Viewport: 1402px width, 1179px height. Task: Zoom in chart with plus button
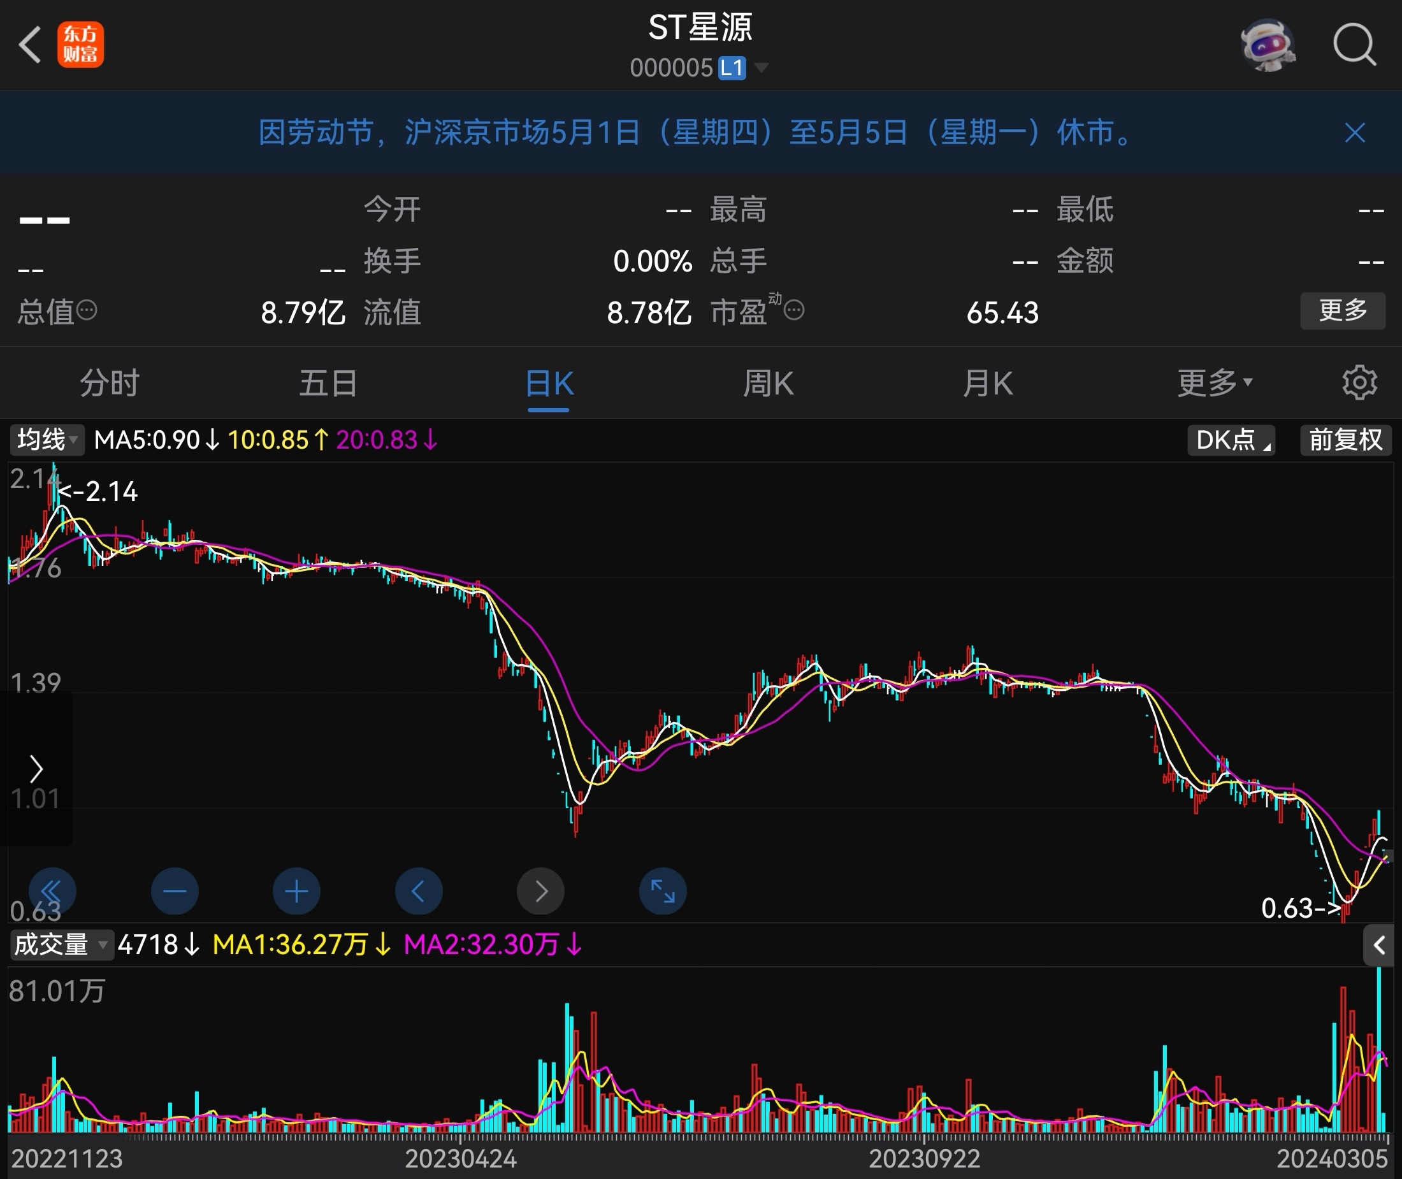(296, 891)
